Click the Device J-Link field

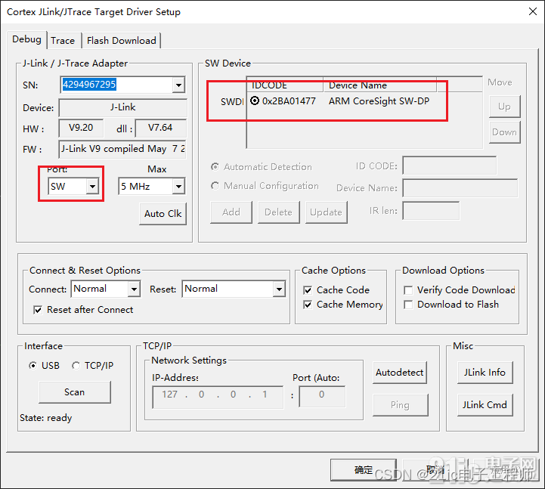pos(122,107)
